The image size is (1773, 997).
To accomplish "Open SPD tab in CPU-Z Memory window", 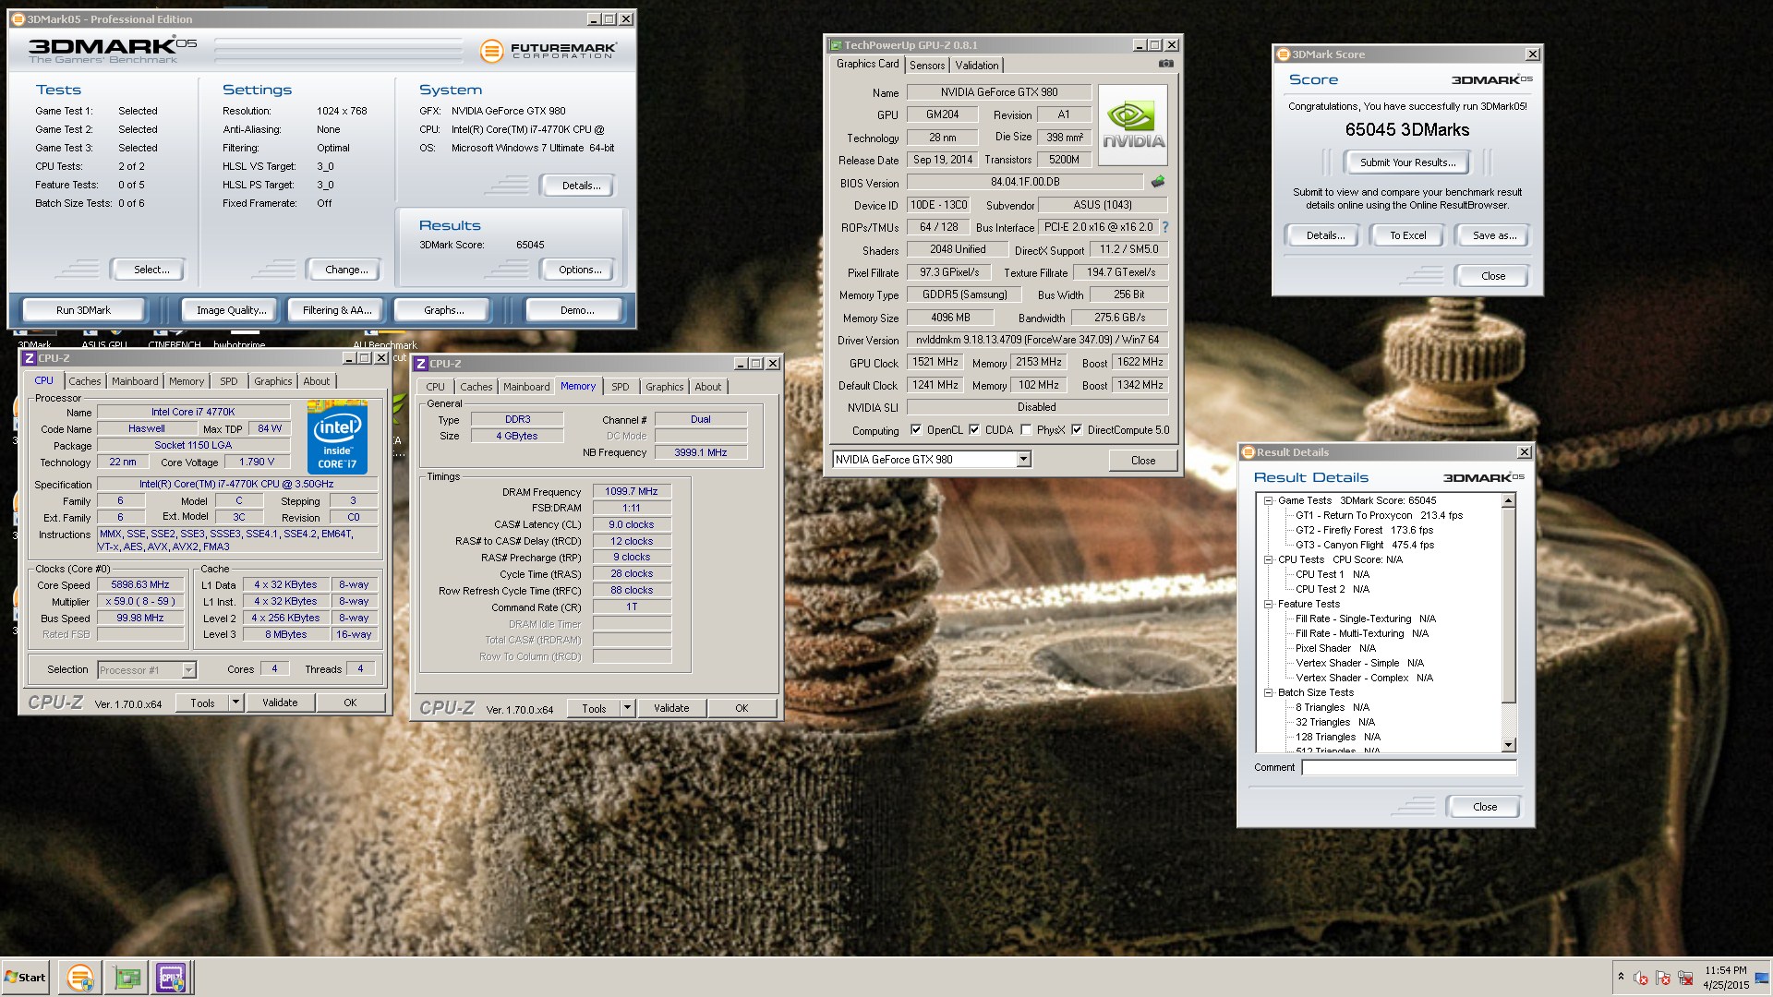I will [621, 387].
